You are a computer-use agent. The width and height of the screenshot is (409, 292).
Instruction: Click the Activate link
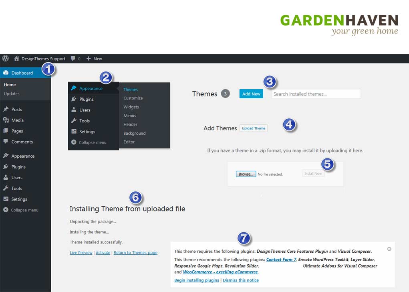point(103,253)
